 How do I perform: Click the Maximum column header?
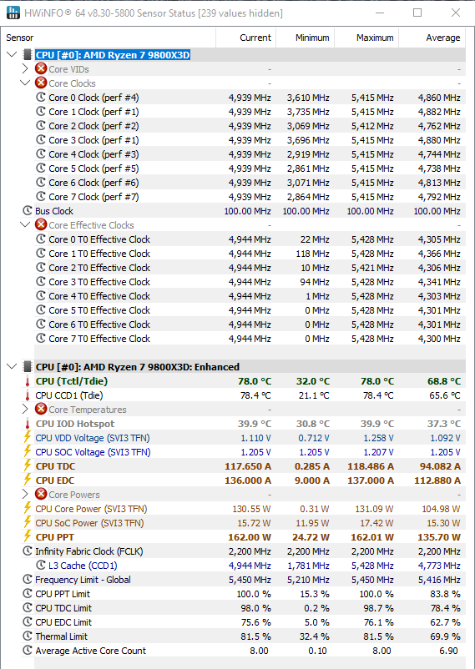coord(366,38)
